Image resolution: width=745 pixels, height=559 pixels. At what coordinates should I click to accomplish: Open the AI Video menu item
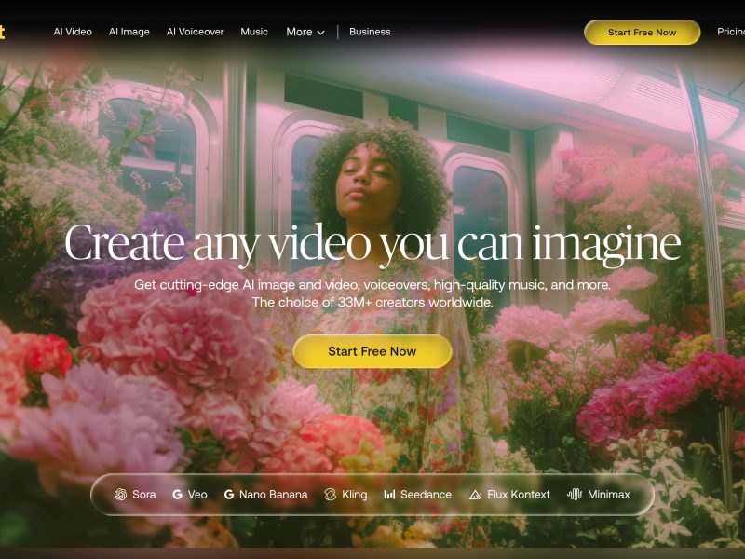[x=73, y=32]
